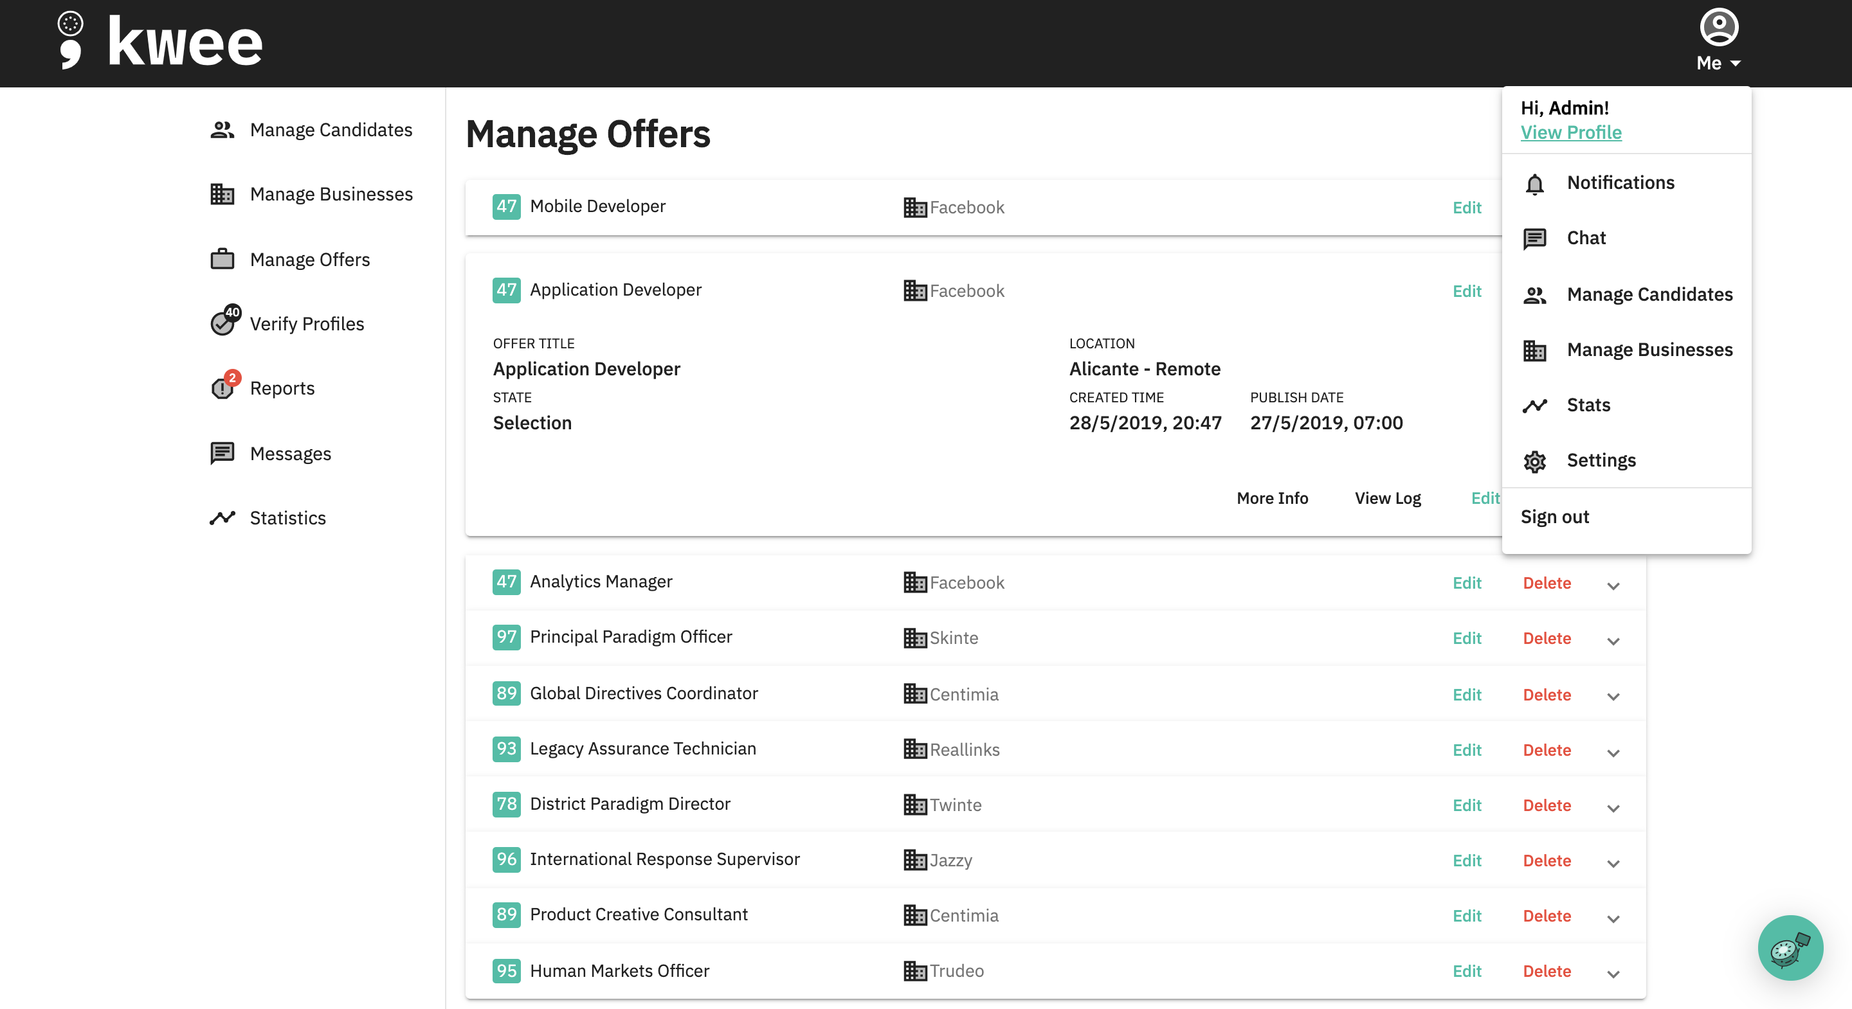Click More Info for Application Developer
Screen dimensions: 1852x1009
point(1272,498)
